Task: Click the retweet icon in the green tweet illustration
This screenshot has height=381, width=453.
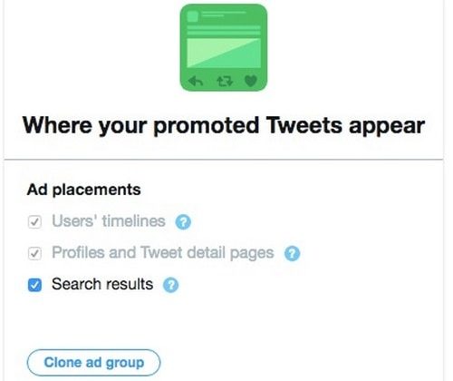Action: tap(225, 81)
